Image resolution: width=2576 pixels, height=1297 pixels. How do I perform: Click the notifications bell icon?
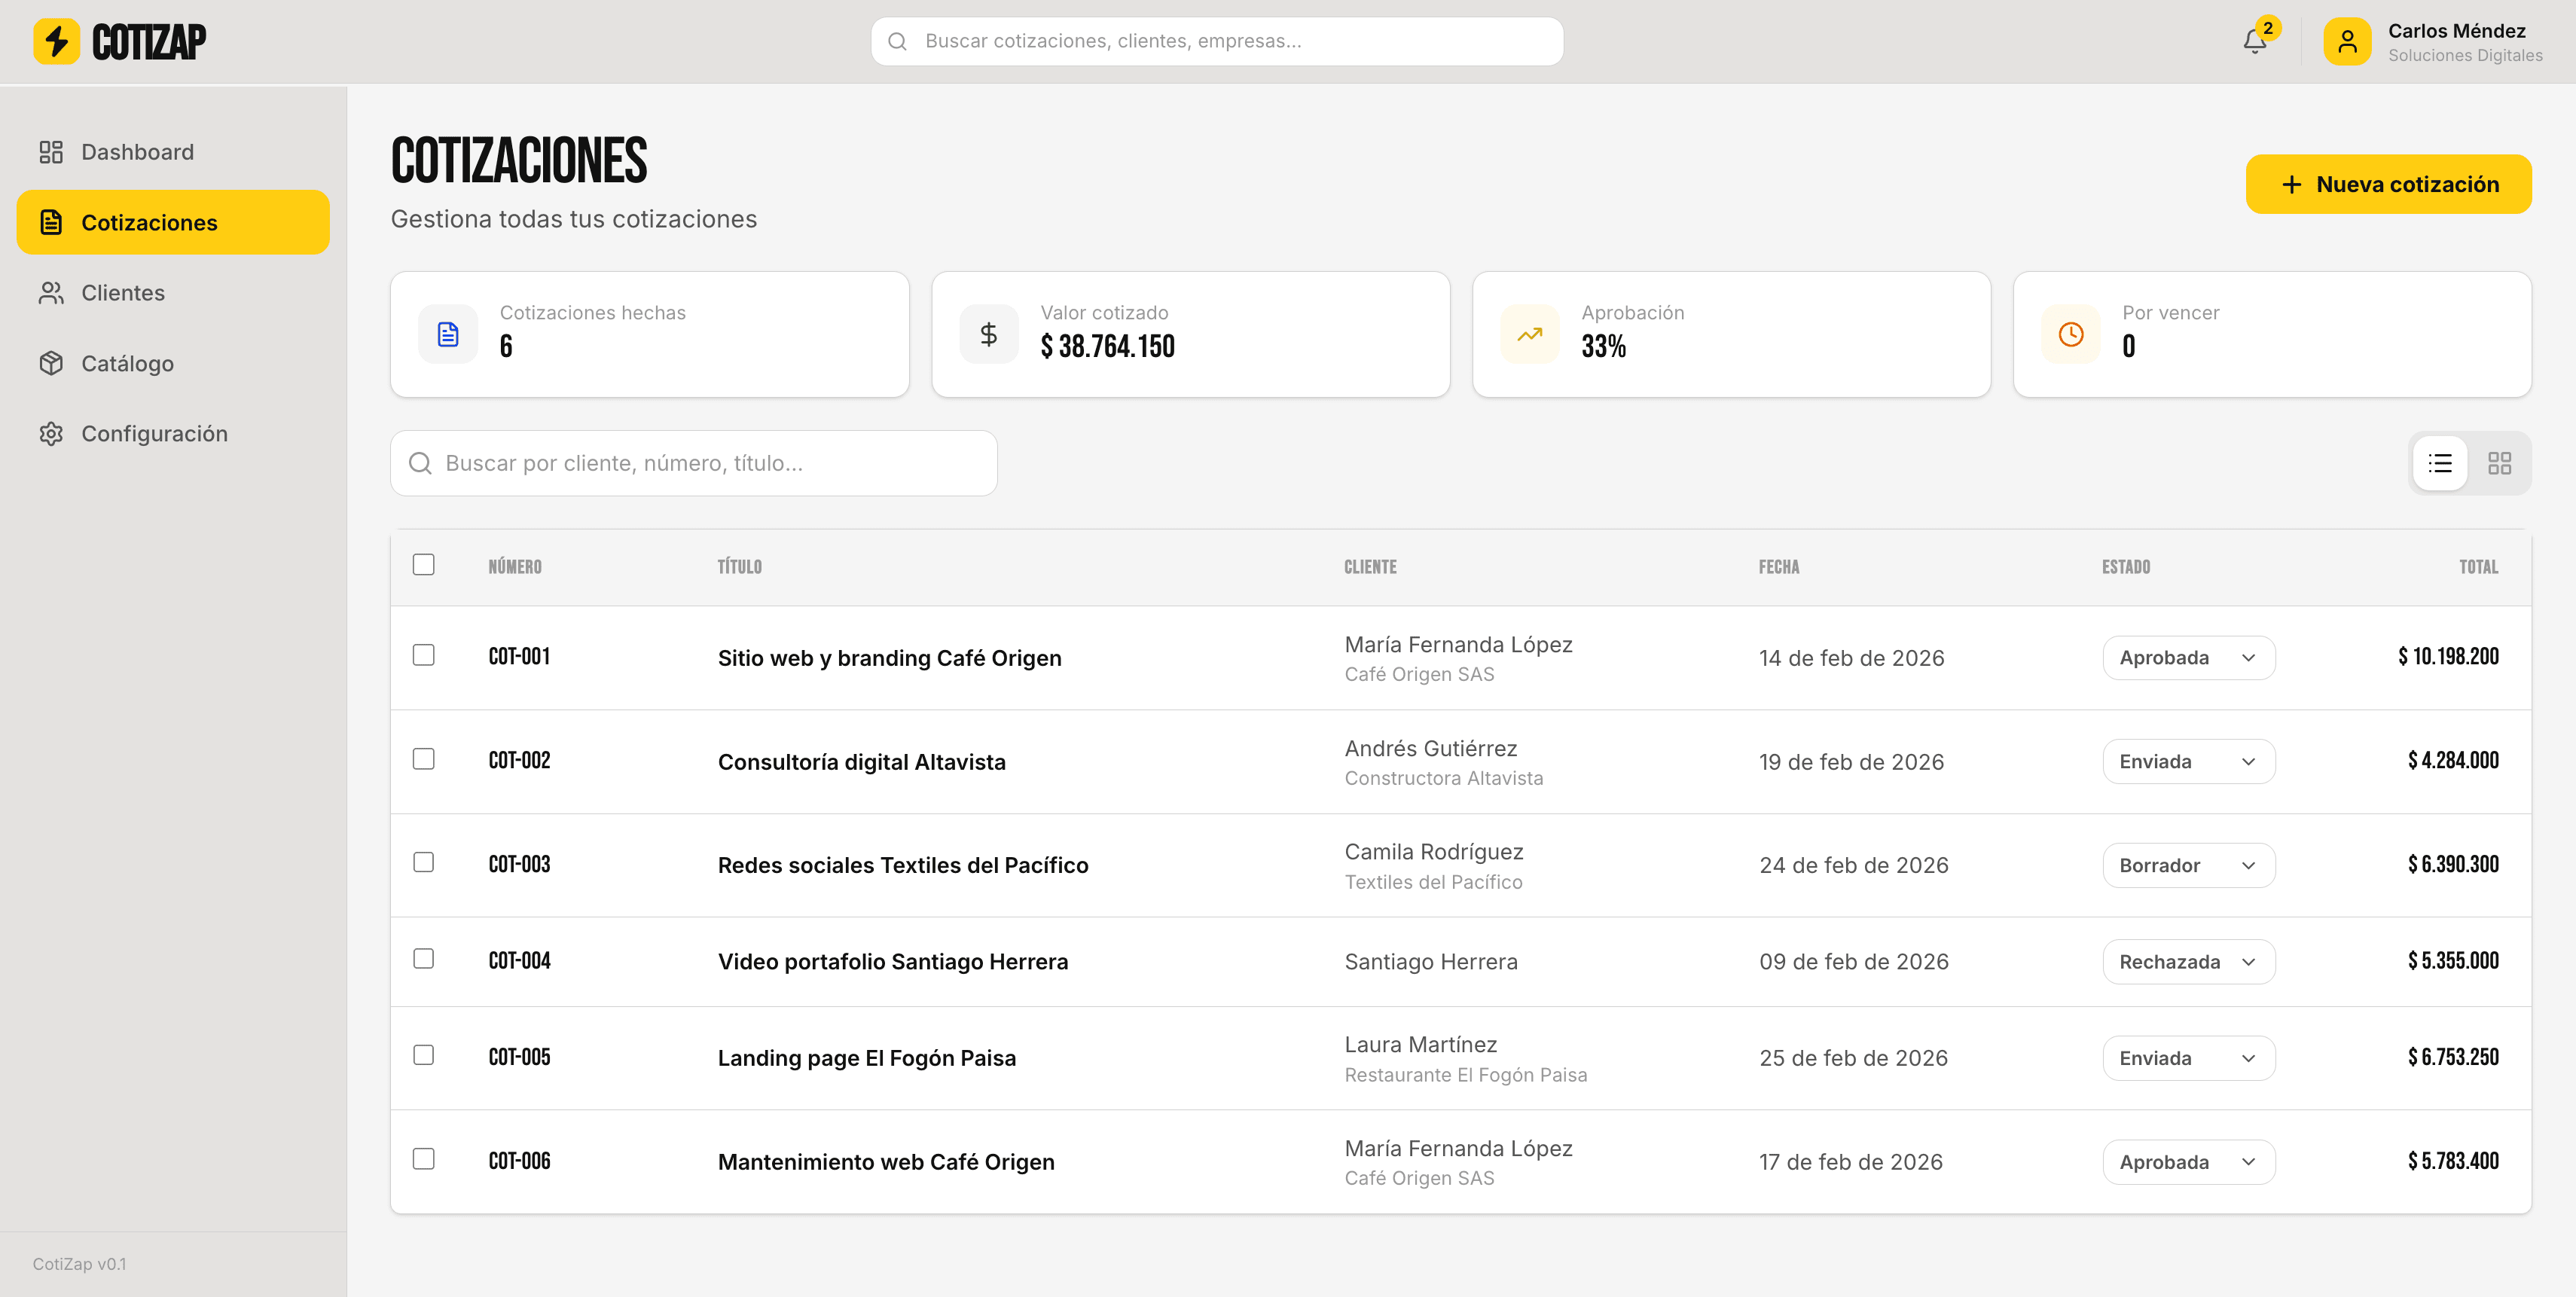tap(2254, 41)
